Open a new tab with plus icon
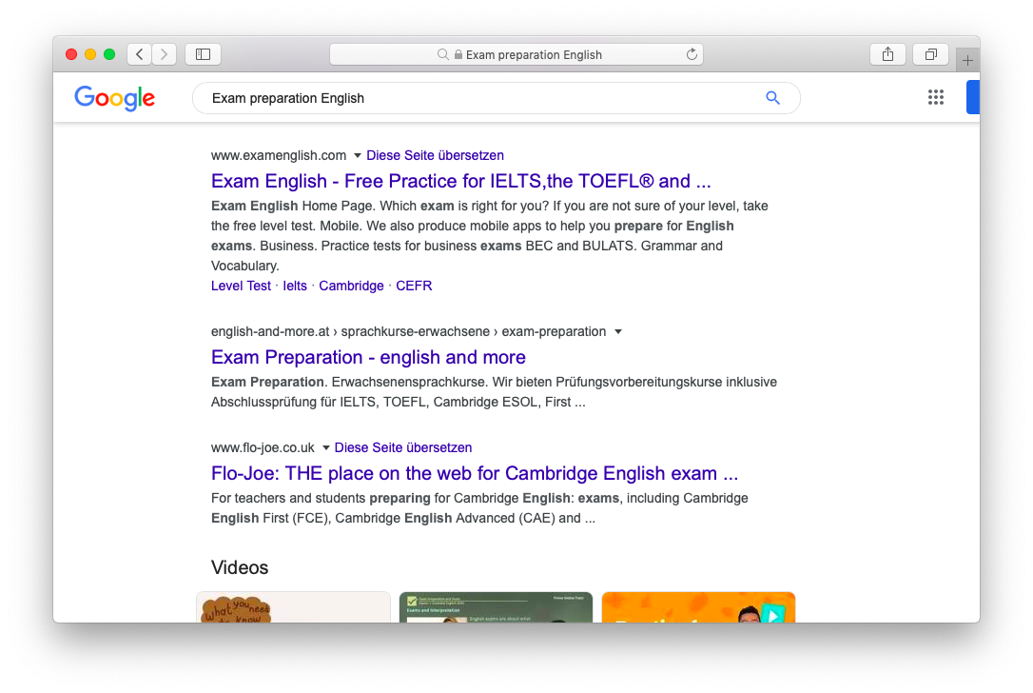 967,61
